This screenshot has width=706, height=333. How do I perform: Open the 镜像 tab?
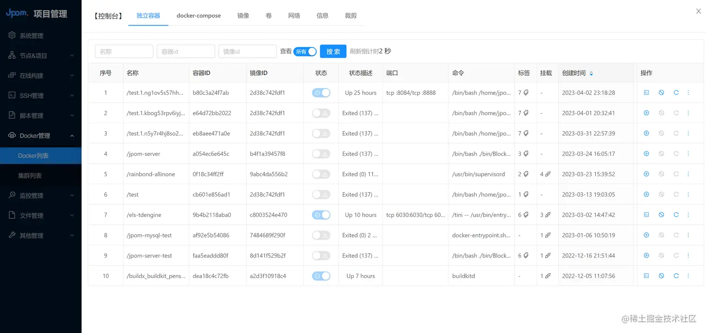243,15
